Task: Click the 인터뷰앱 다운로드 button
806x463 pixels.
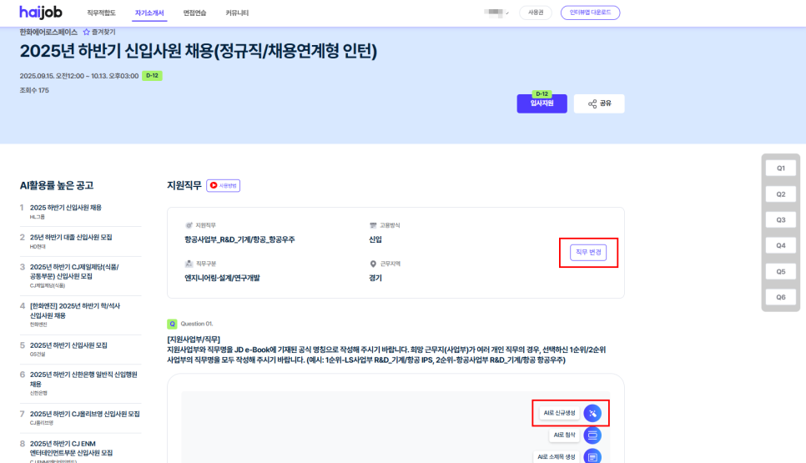Action: 590,13
